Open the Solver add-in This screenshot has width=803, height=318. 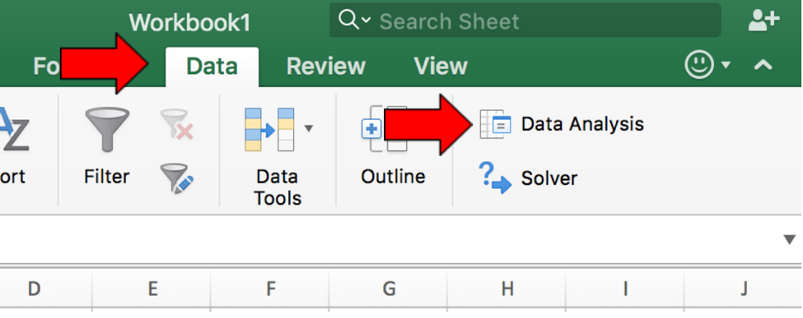coord(529,178)
